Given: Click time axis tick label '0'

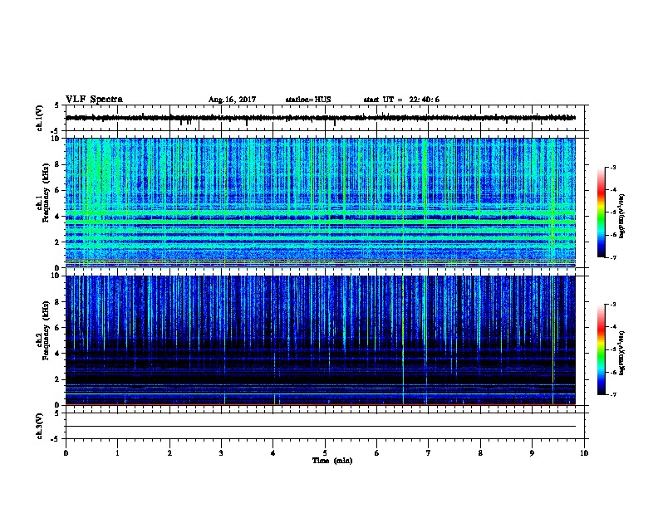Looking at the screenshot, I should tap(66, 452).
